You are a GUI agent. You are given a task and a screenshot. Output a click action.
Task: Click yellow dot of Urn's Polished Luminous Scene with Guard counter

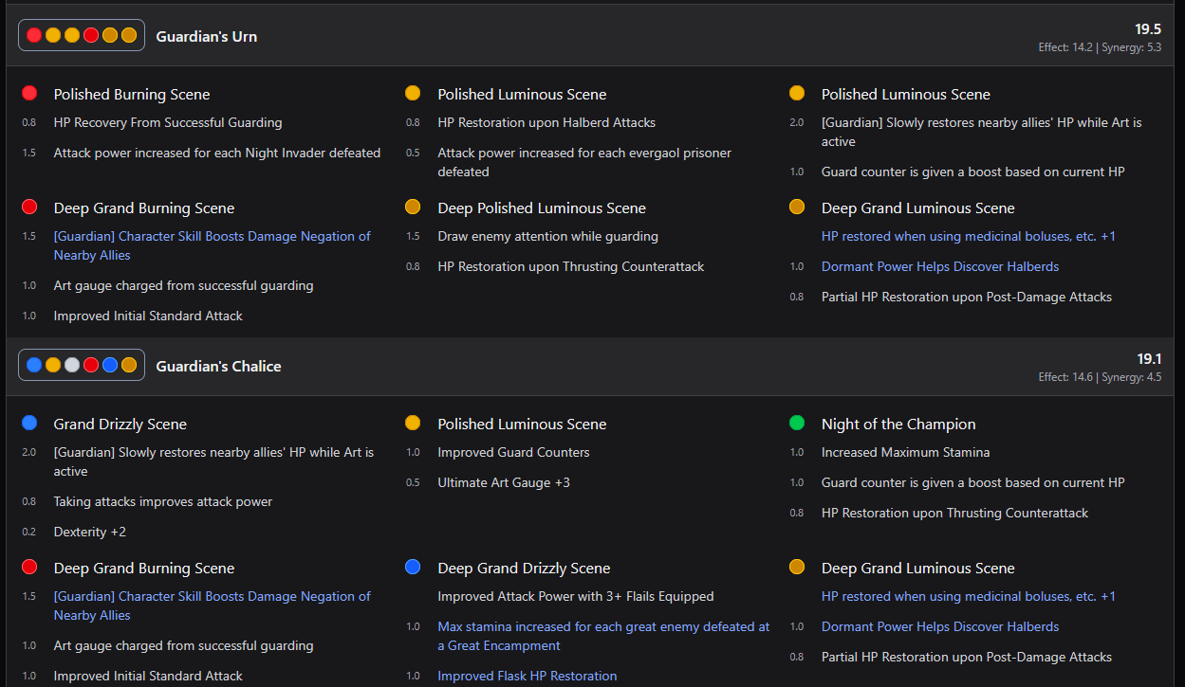[797, 93]
